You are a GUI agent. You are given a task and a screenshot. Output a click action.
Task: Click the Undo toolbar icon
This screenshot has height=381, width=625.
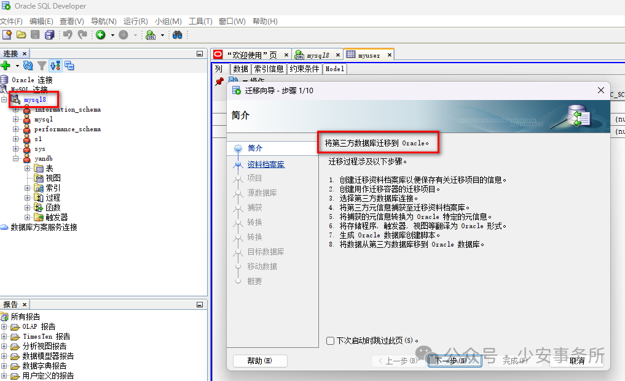[68, 34]
